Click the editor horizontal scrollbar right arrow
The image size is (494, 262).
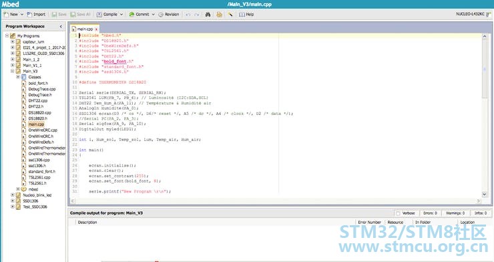tap(479, 201)
